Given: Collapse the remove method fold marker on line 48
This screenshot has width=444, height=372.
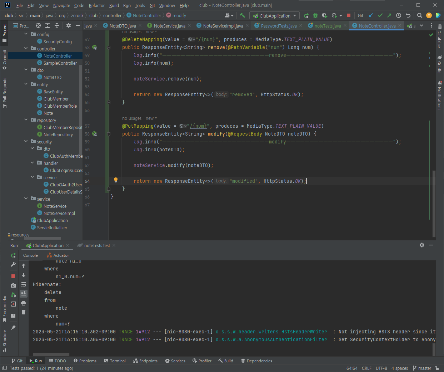Looking at the screenshot, I should 109,47.
